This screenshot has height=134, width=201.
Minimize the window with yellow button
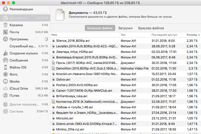pos(9,3)
